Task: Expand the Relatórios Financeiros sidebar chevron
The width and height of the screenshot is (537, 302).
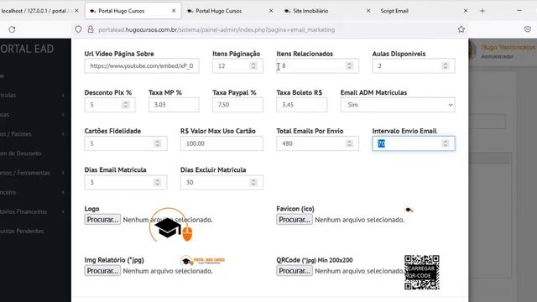Action: pos(63,211)
